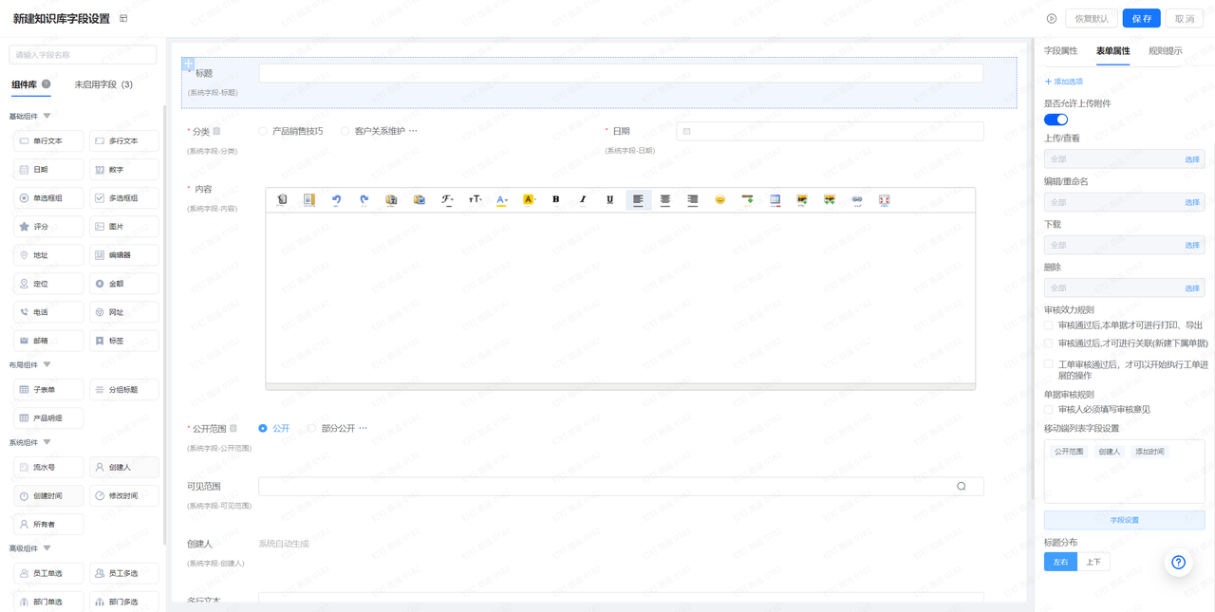Open text highlight color picker
This screenshot has width=1215, height=612.
pos(529,199)
